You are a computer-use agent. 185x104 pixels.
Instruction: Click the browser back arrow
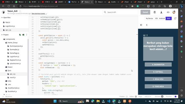[3, 6]
